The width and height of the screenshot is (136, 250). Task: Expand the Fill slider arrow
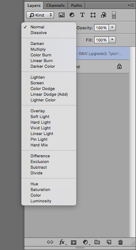click(x=112, y=40)
